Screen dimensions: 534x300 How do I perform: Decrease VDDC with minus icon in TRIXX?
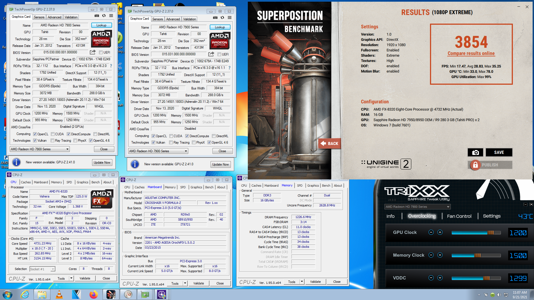pyautogui.click(x=431, y=278)
